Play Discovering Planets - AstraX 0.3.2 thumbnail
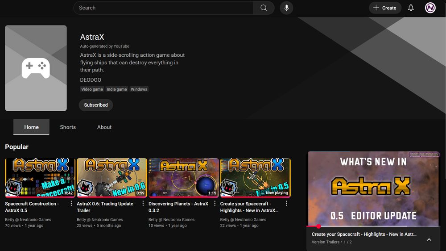 pyautogui.click(x=183, y=178)
